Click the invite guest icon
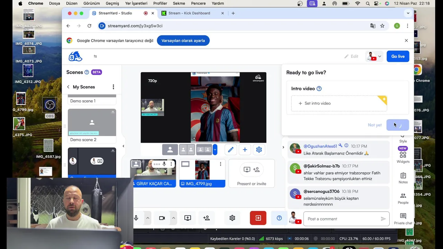Viewport: 443px width, 249px height. tap(206, 218)
